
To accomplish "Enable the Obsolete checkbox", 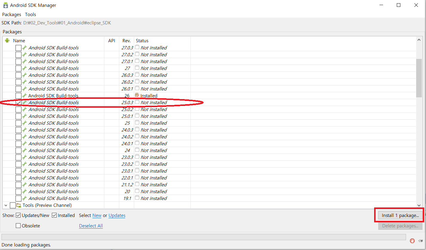I will point(18,226).
